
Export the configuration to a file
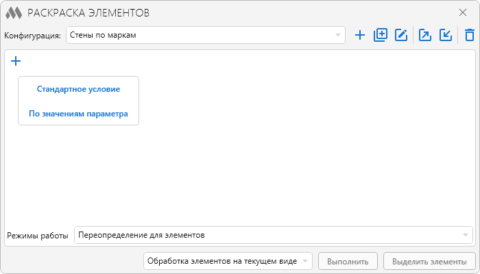tap(425, 35)
